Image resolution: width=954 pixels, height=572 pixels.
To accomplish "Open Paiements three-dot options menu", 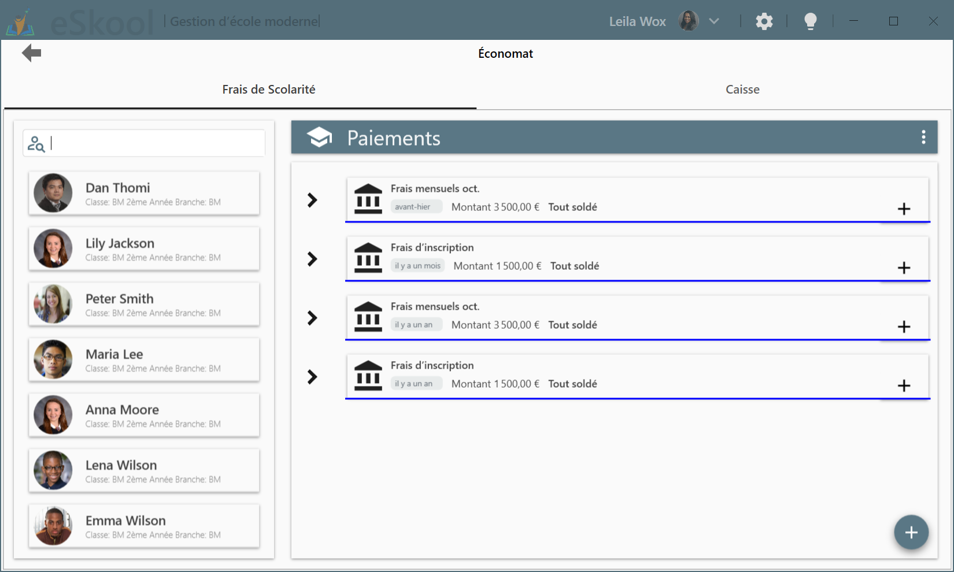I will coord(923,137).
